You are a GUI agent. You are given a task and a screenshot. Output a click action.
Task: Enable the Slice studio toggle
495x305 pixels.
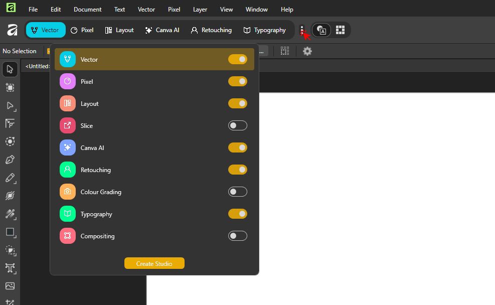[x=238, y=126]
